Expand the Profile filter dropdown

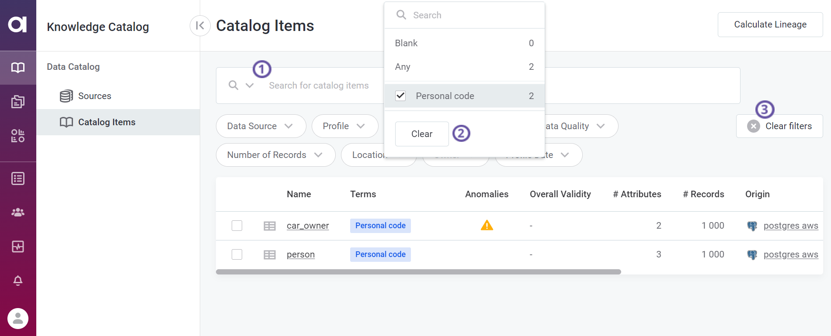344,126
